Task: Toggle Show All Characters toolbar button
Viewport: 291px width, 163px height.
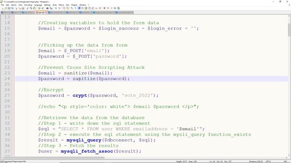Action: pos(75,8)
